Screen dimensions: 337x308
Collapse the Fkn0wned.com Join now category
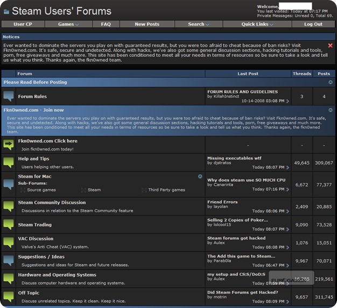(x=330, y=110)
